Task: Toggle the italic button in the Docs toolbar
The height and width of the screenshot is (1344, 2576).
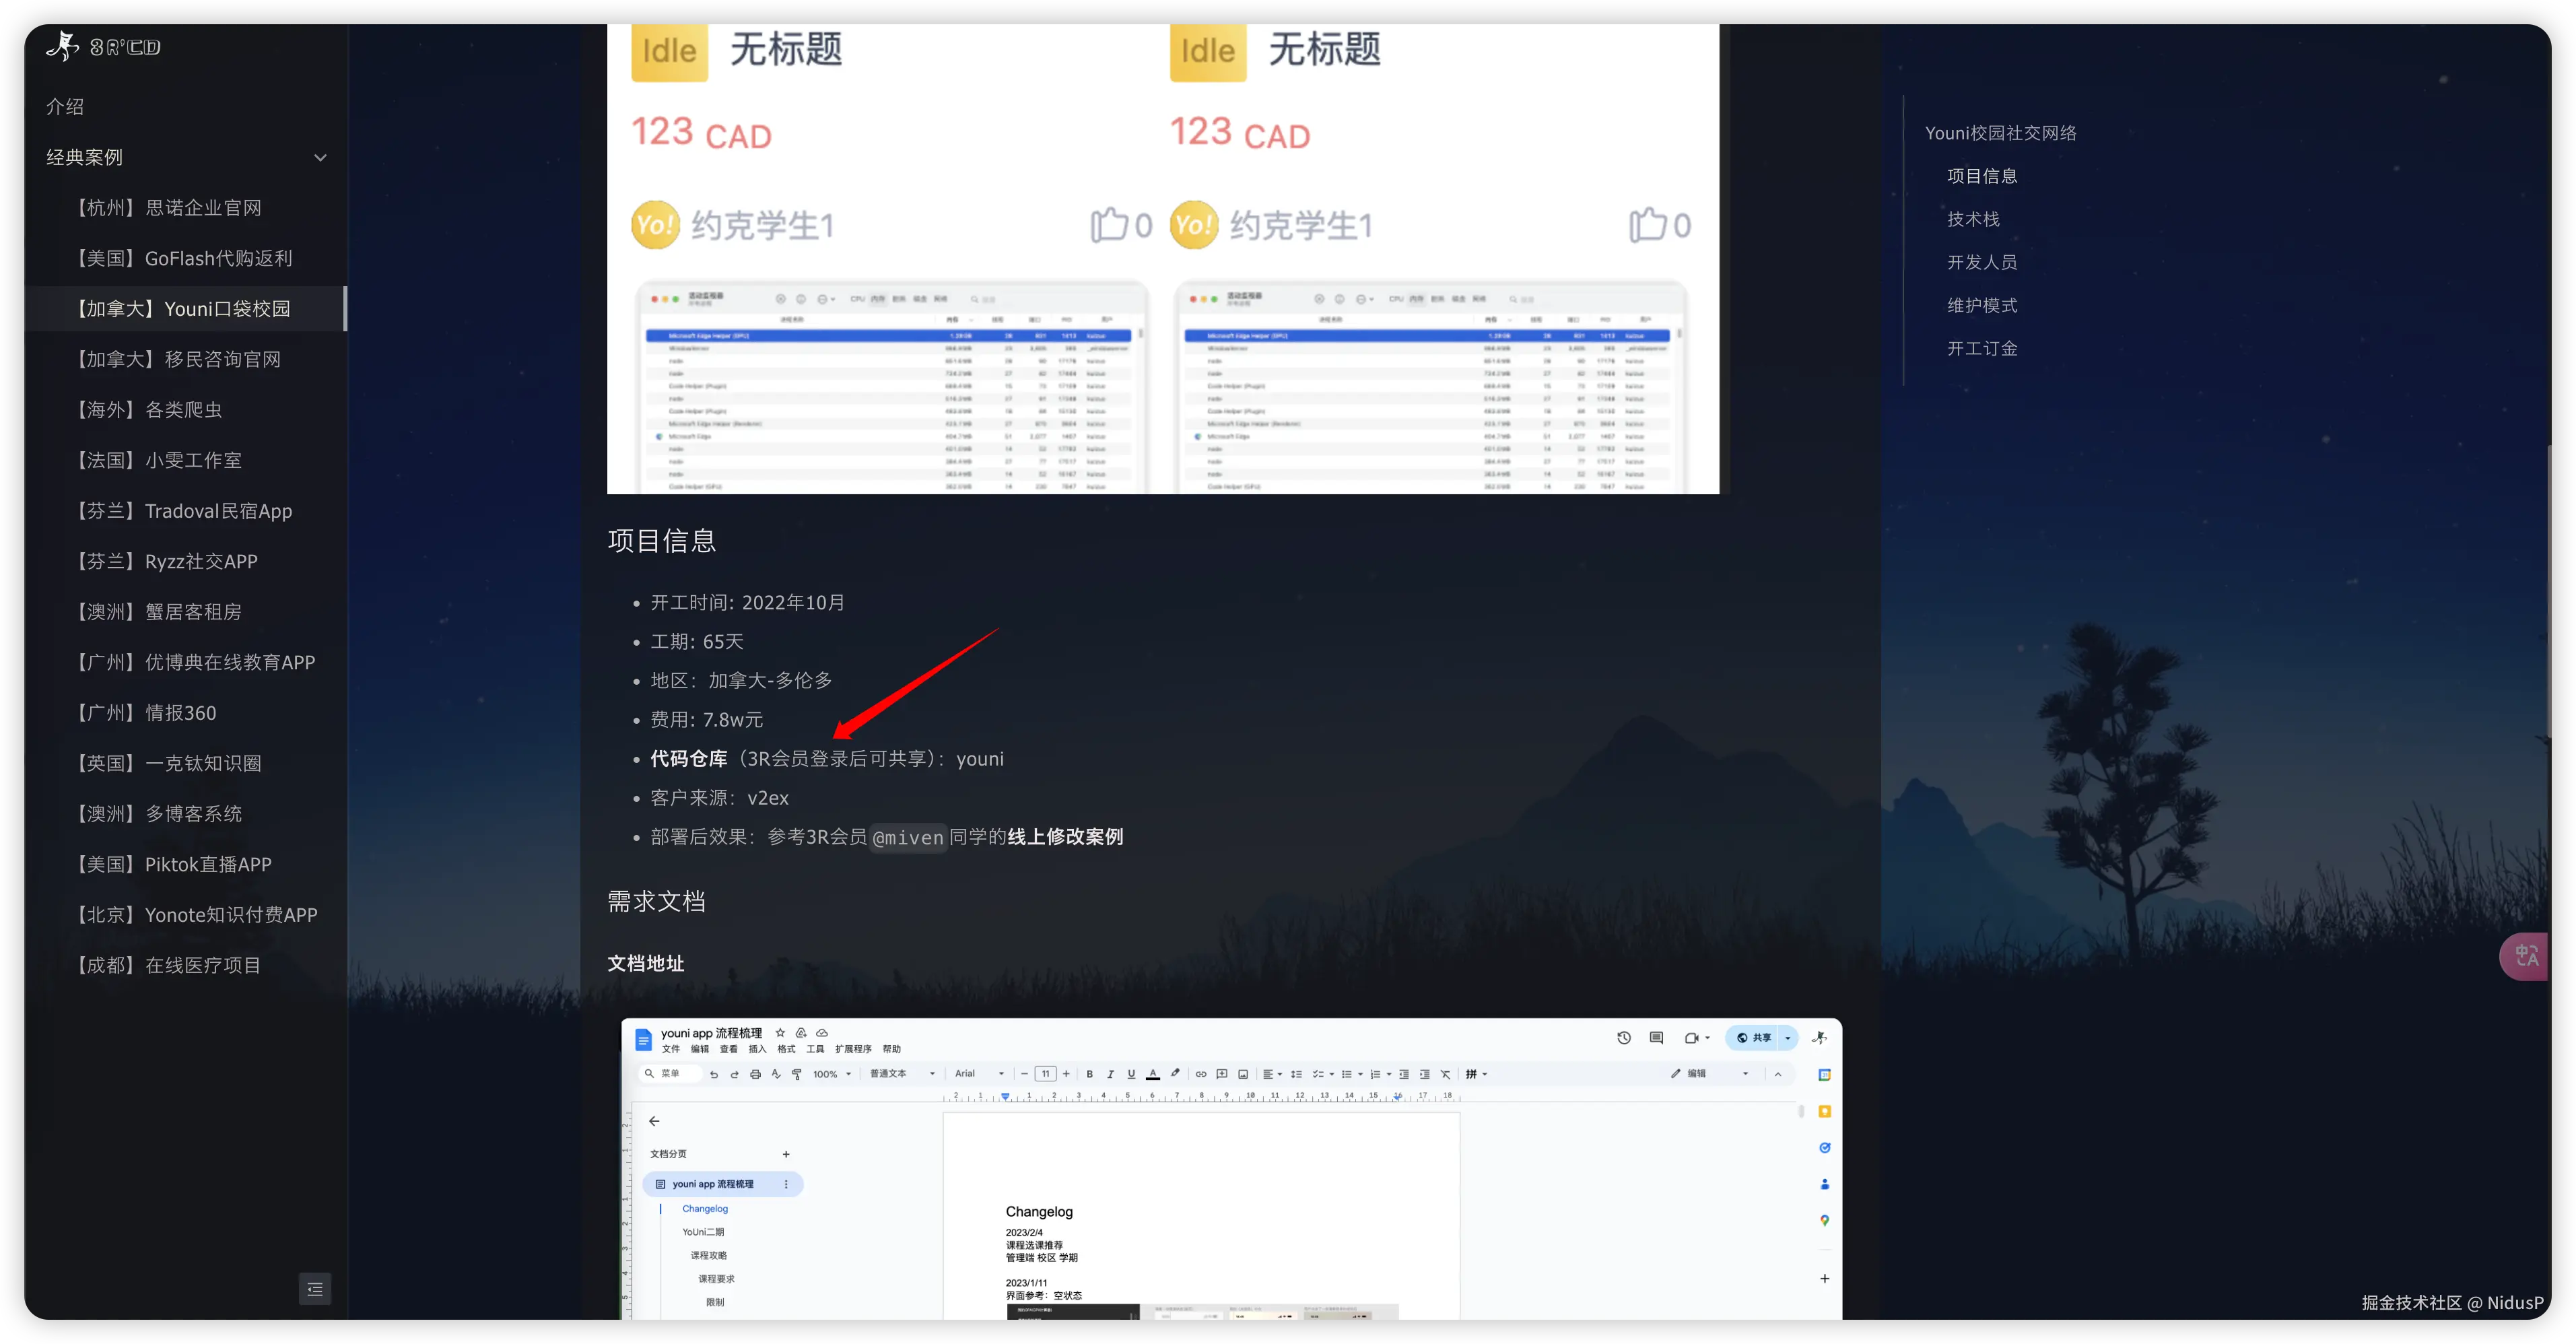Action: click(x=1110, y=1074)
